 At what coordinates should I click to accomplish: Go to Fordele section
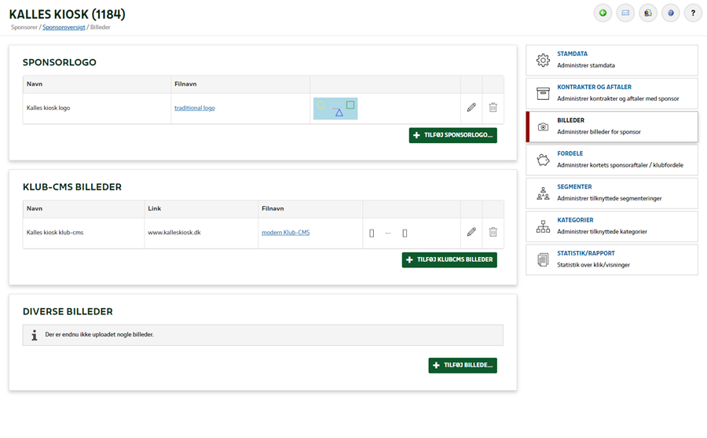click(612, 160)
